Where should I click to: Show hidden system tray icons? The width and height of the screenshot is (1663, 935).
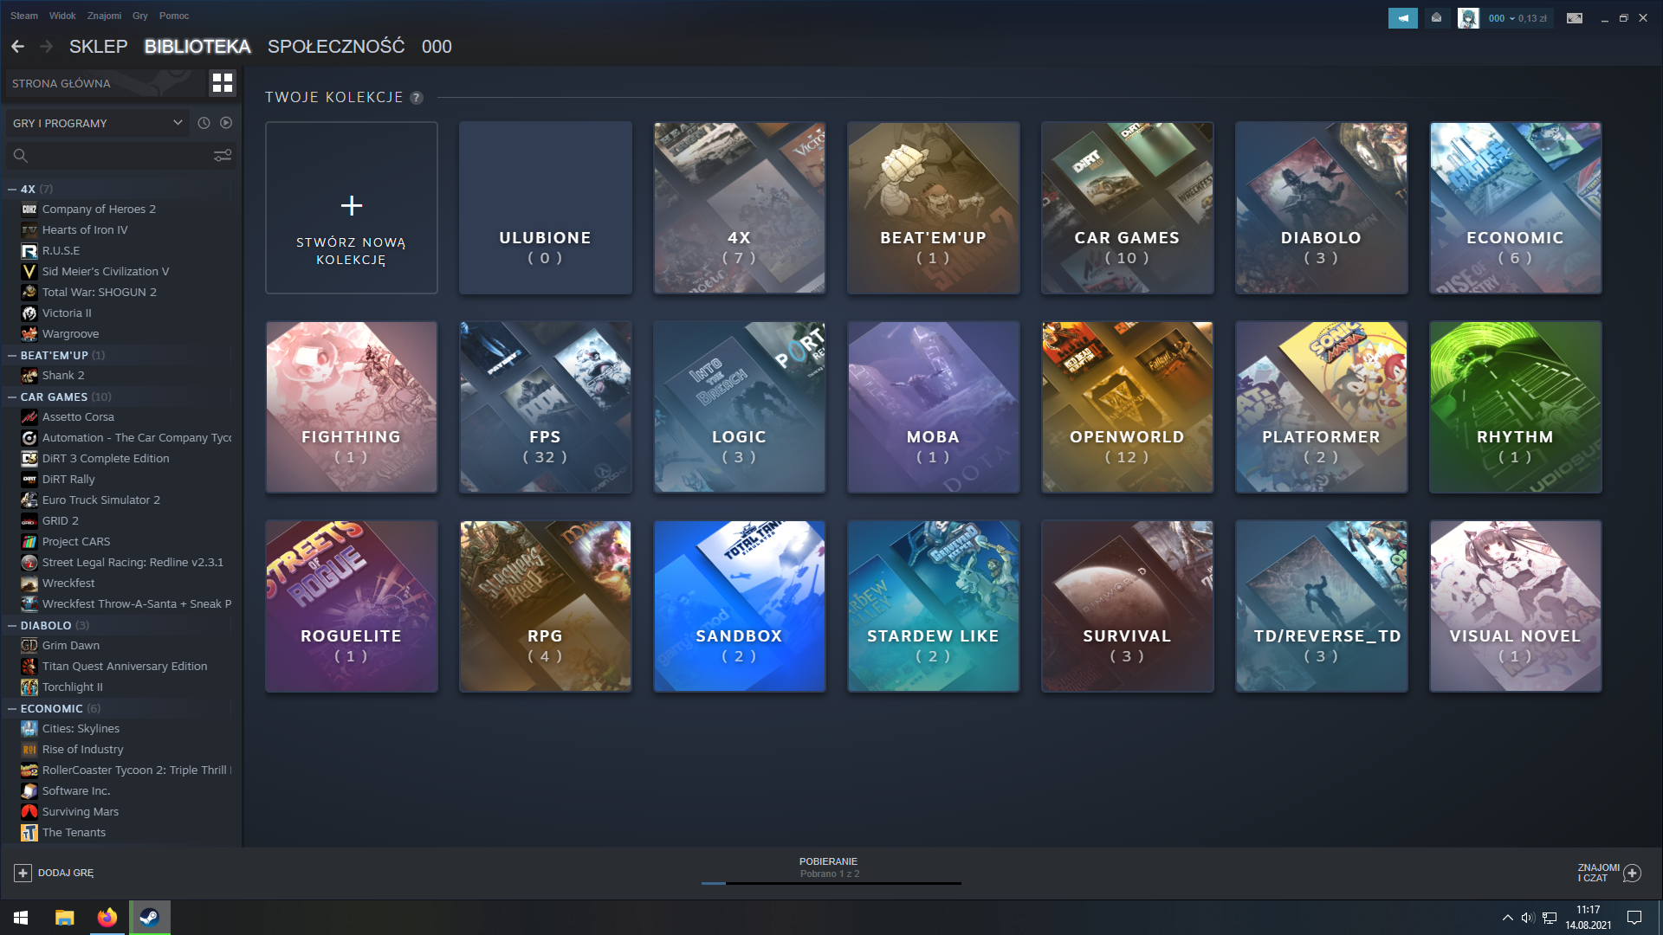(1507, 918)
